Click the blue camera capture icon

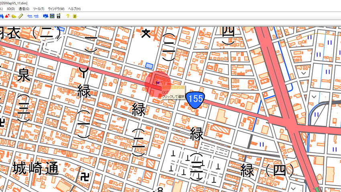pos(46,16)
